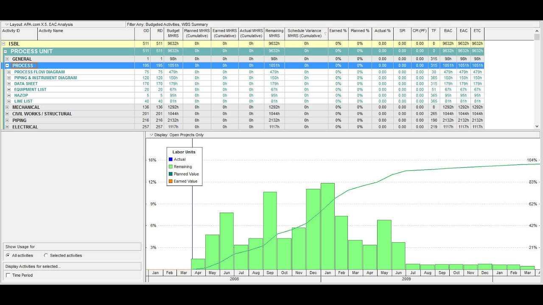
Task: Click Earned MHRS (Cumulative) column header
Action: click(225, 34)
